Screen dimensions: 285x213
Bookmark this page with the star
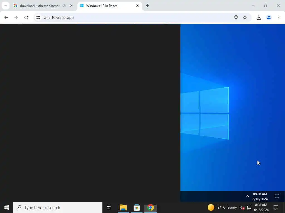tap(245, 17)
